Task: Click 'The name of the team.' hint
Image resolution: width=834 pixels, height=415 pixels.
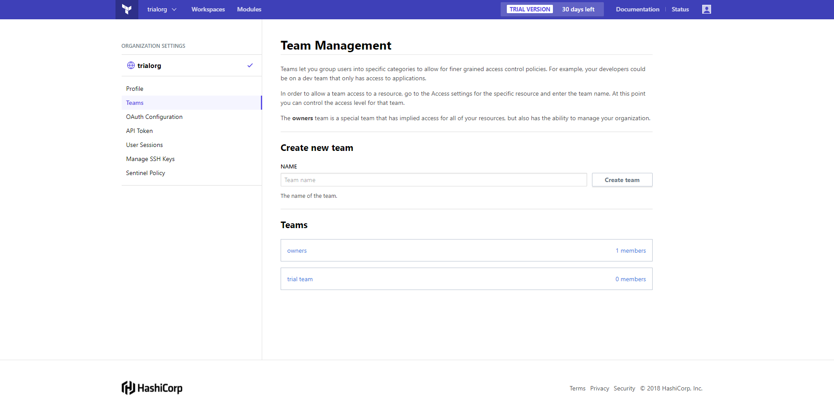Action: click(309, 196)
